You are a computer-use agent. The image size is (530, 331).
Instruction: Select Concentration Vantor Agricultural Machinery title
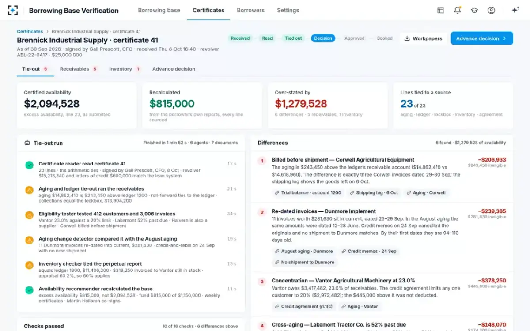pos(343,281)
